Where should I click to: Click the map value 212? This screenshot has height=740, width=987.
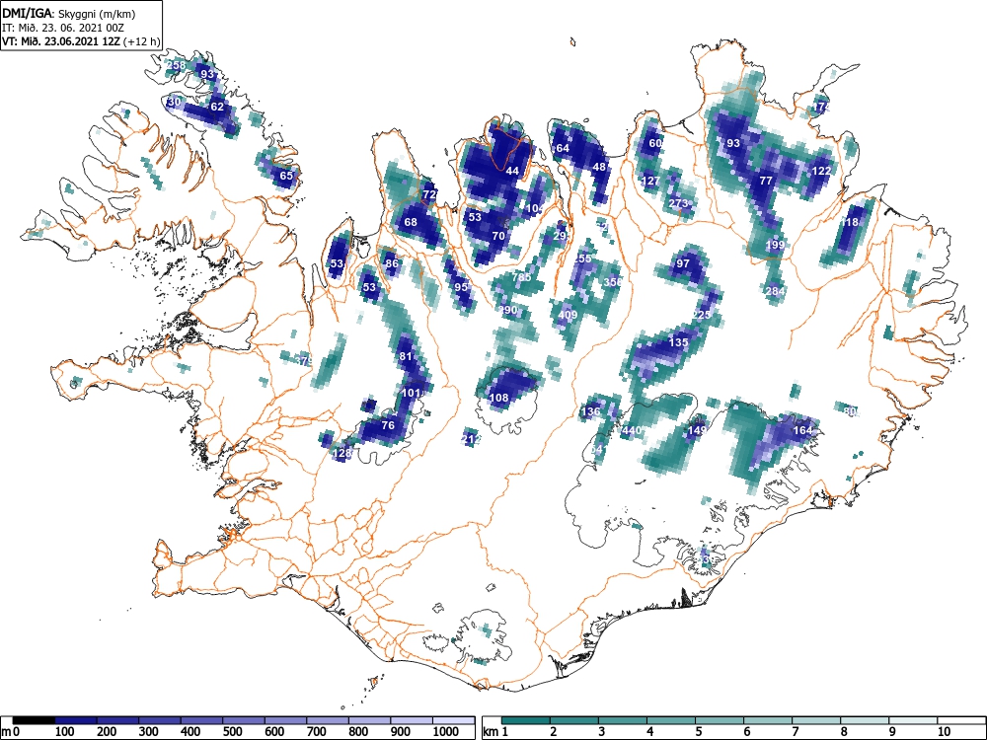pos(472,439)
